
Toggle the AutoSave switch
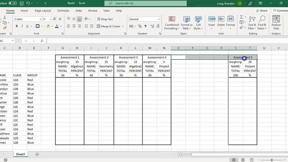point(13,3)
